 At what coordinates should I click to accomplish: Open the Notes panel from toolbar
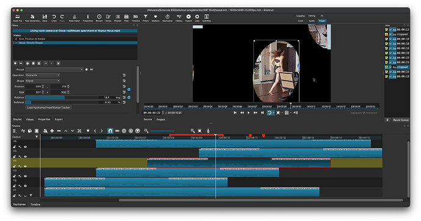pyautogui.click(x=108, y=18)
